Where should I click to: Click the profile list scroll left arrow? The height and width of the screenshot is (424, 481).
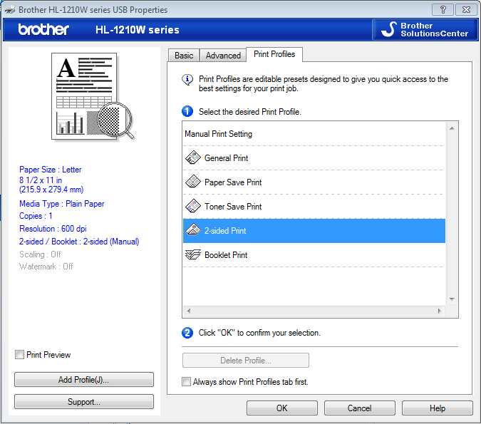[x=189, y=311]
